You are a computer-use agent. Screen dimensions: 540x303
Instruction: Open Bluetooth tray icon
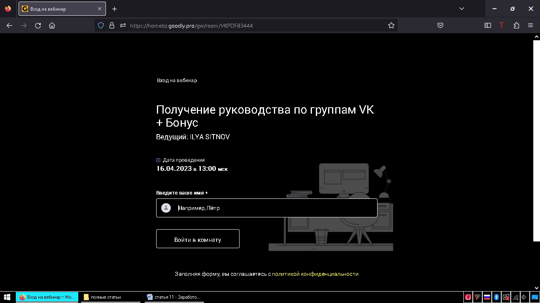point(497,297)
